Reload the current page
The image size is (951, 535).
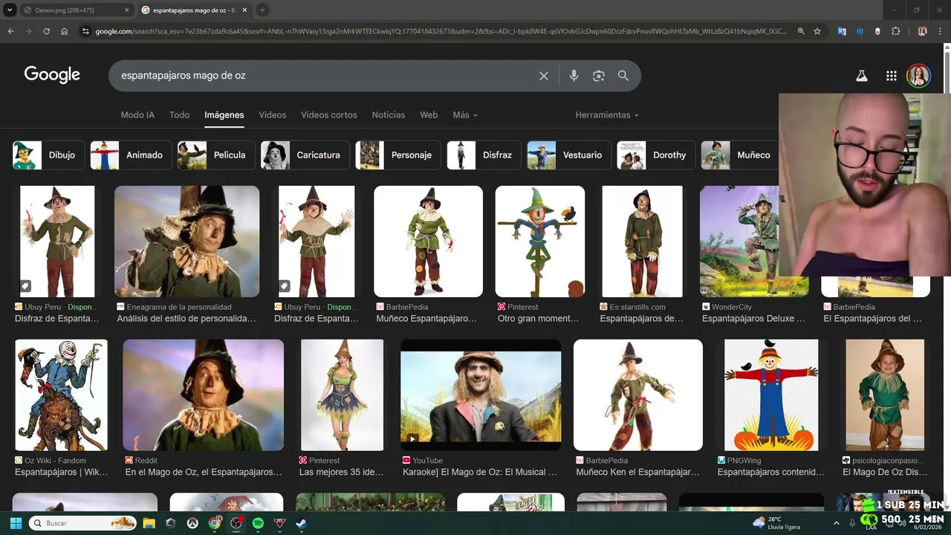click(46, 31)
